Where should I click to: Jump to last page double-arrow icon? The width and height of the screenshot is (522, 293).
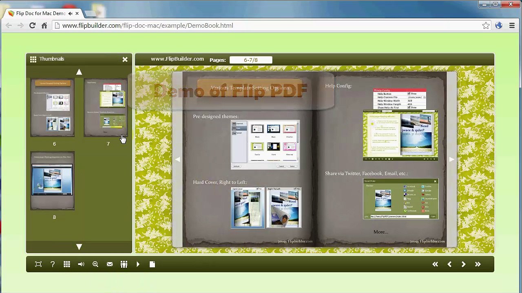click(478, 264)
